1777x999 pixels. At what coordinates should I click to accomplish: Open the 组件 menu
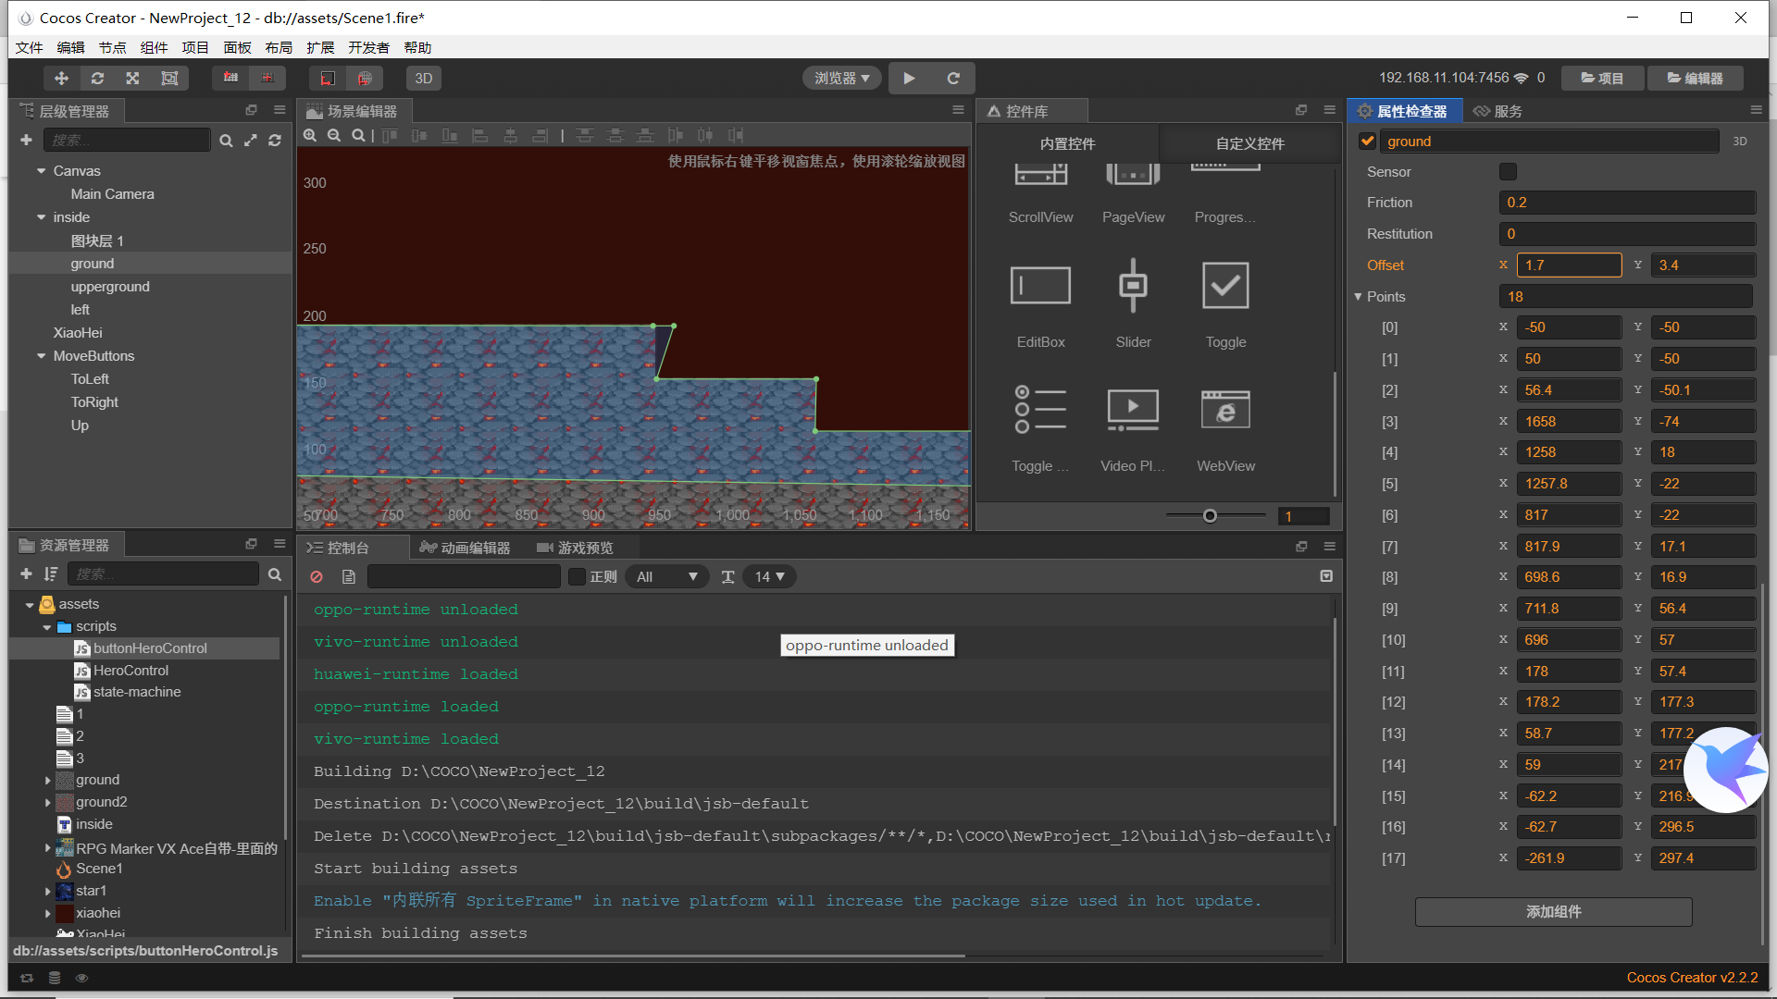pyautogui.click(x=154, y=47)
